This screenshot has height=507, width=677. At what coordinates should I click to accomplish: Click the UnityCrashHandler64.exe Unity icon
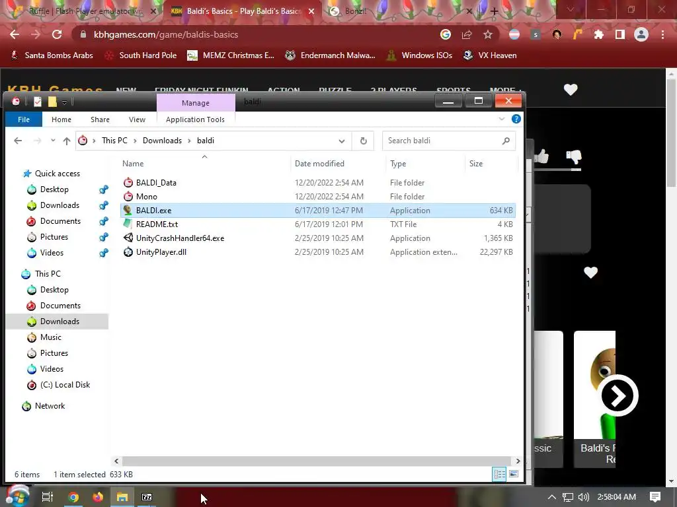click(128, 238)
